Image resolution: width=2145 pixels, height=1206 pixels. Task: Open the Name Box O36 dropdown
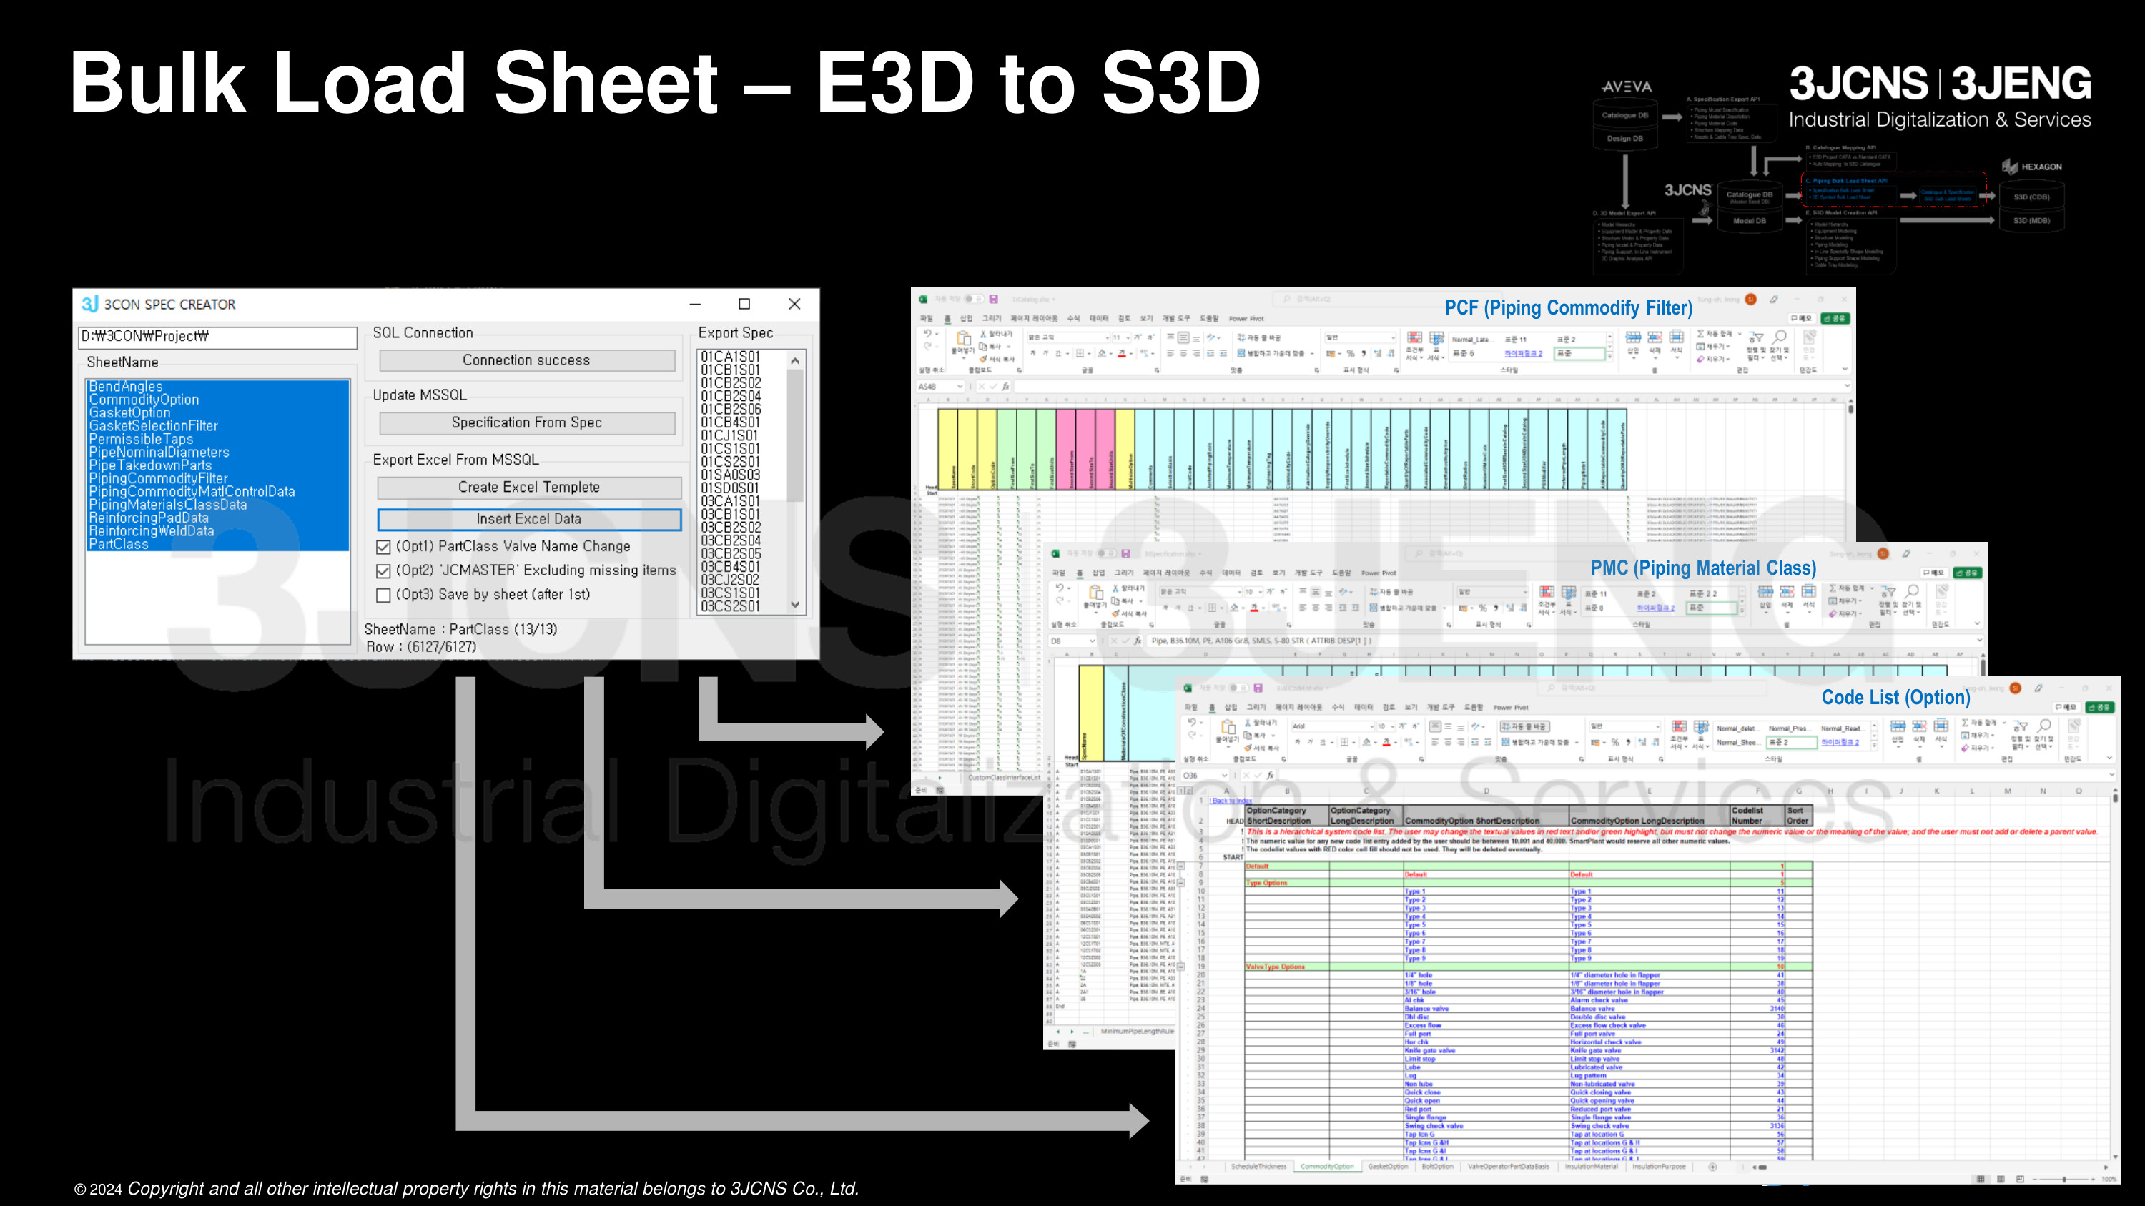tap(1224, 775)
